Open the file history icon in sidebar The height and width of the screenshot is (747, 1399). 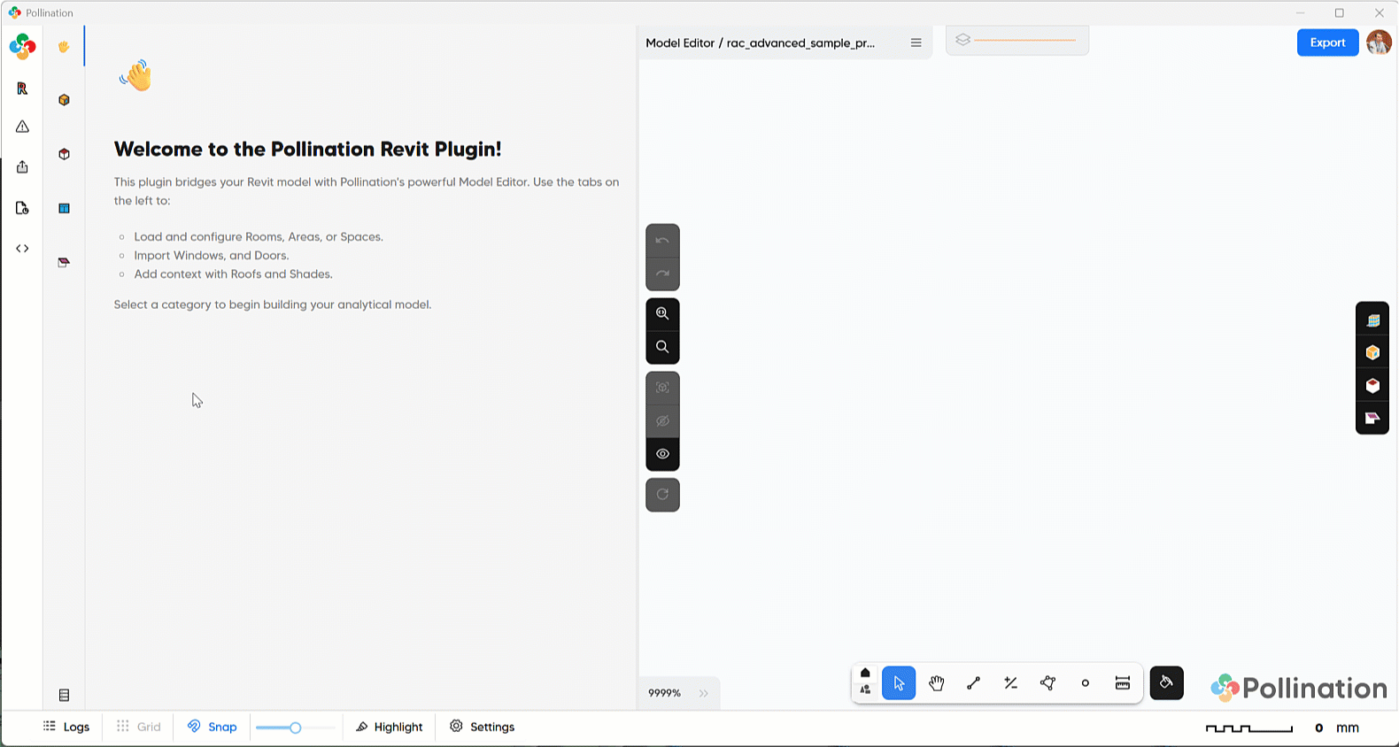(x=22, y=208)
